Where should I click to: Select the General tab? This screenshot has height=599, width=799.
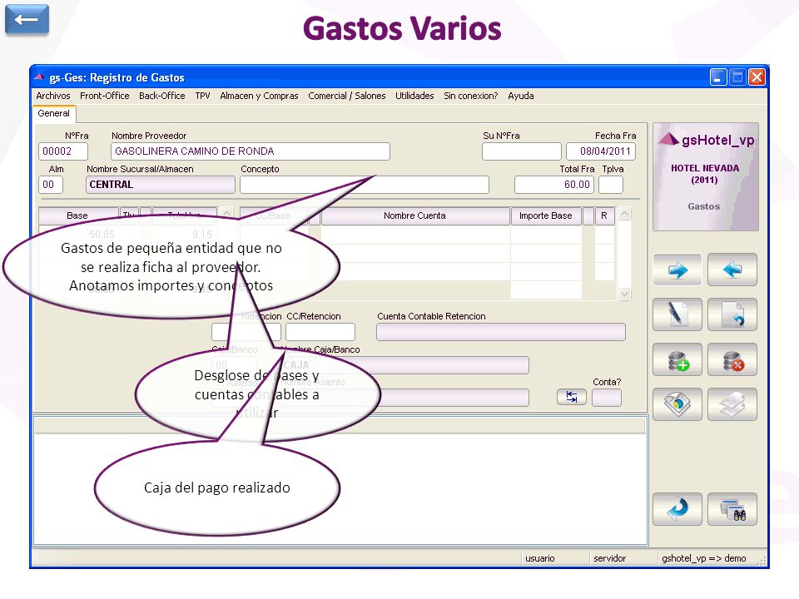(54, 114)
